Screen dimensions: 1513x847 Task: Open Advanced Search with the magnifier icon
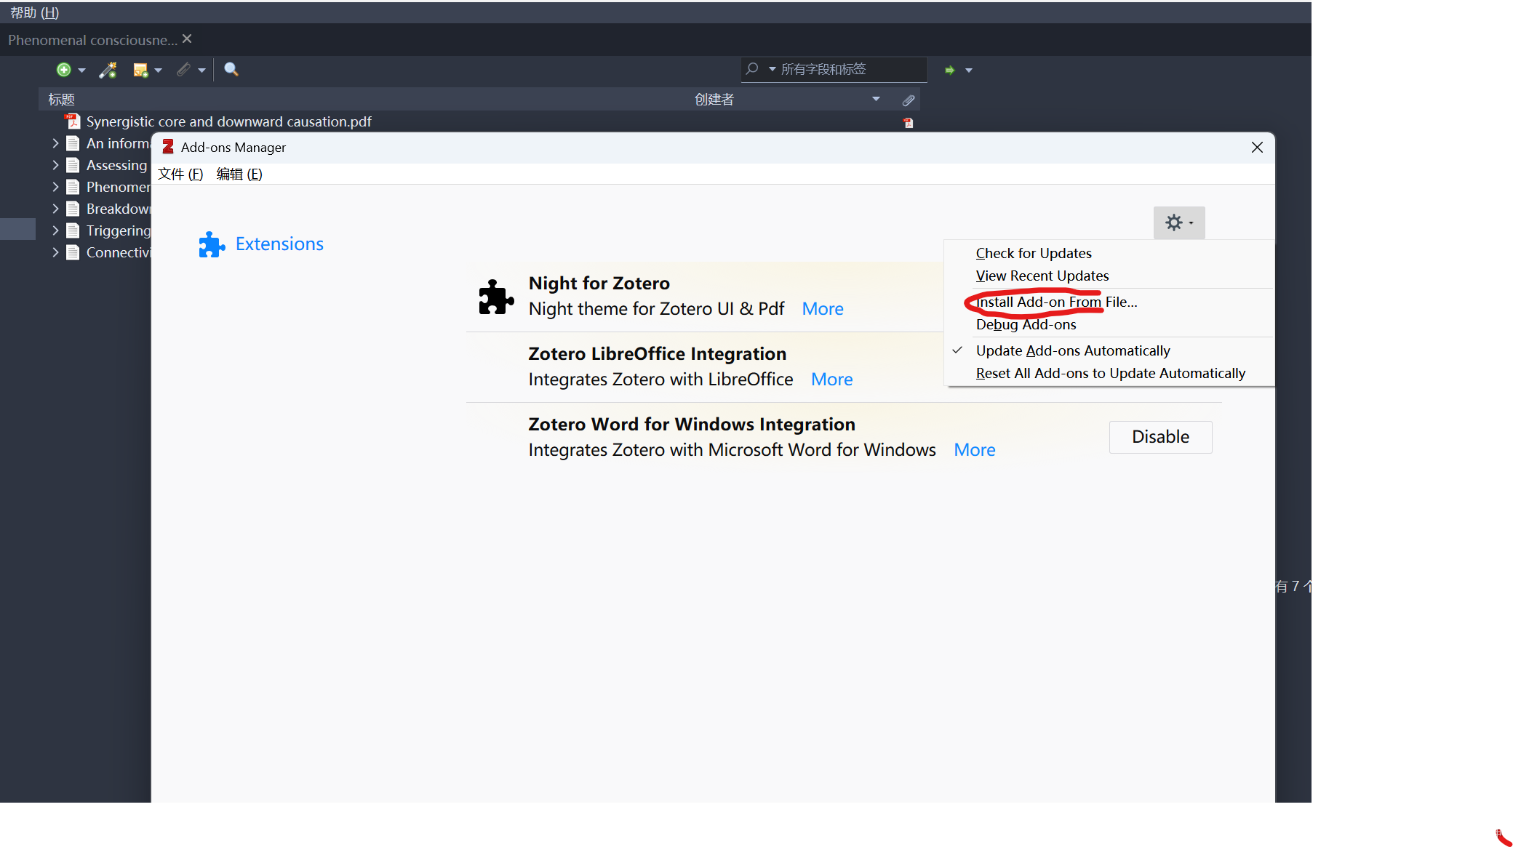[x=231, y=69]
